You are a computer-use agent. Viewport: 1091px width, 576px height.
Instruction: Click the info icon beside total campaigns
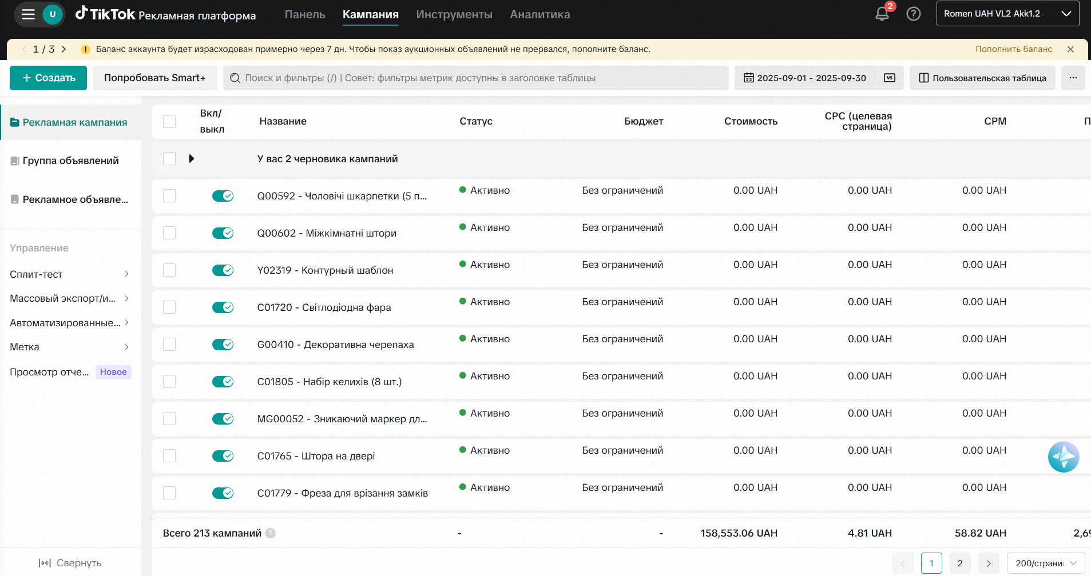271,533
